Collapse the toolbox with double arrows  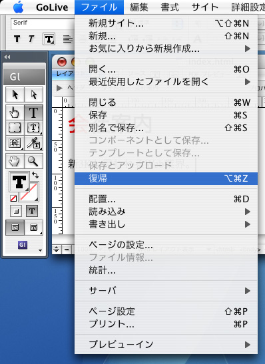tap(7, 57)
